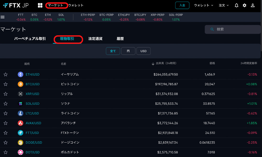This screenshot has width=262, height=157.
Task: Click the Ethereum coin icon
Action: tap(20, 74)
